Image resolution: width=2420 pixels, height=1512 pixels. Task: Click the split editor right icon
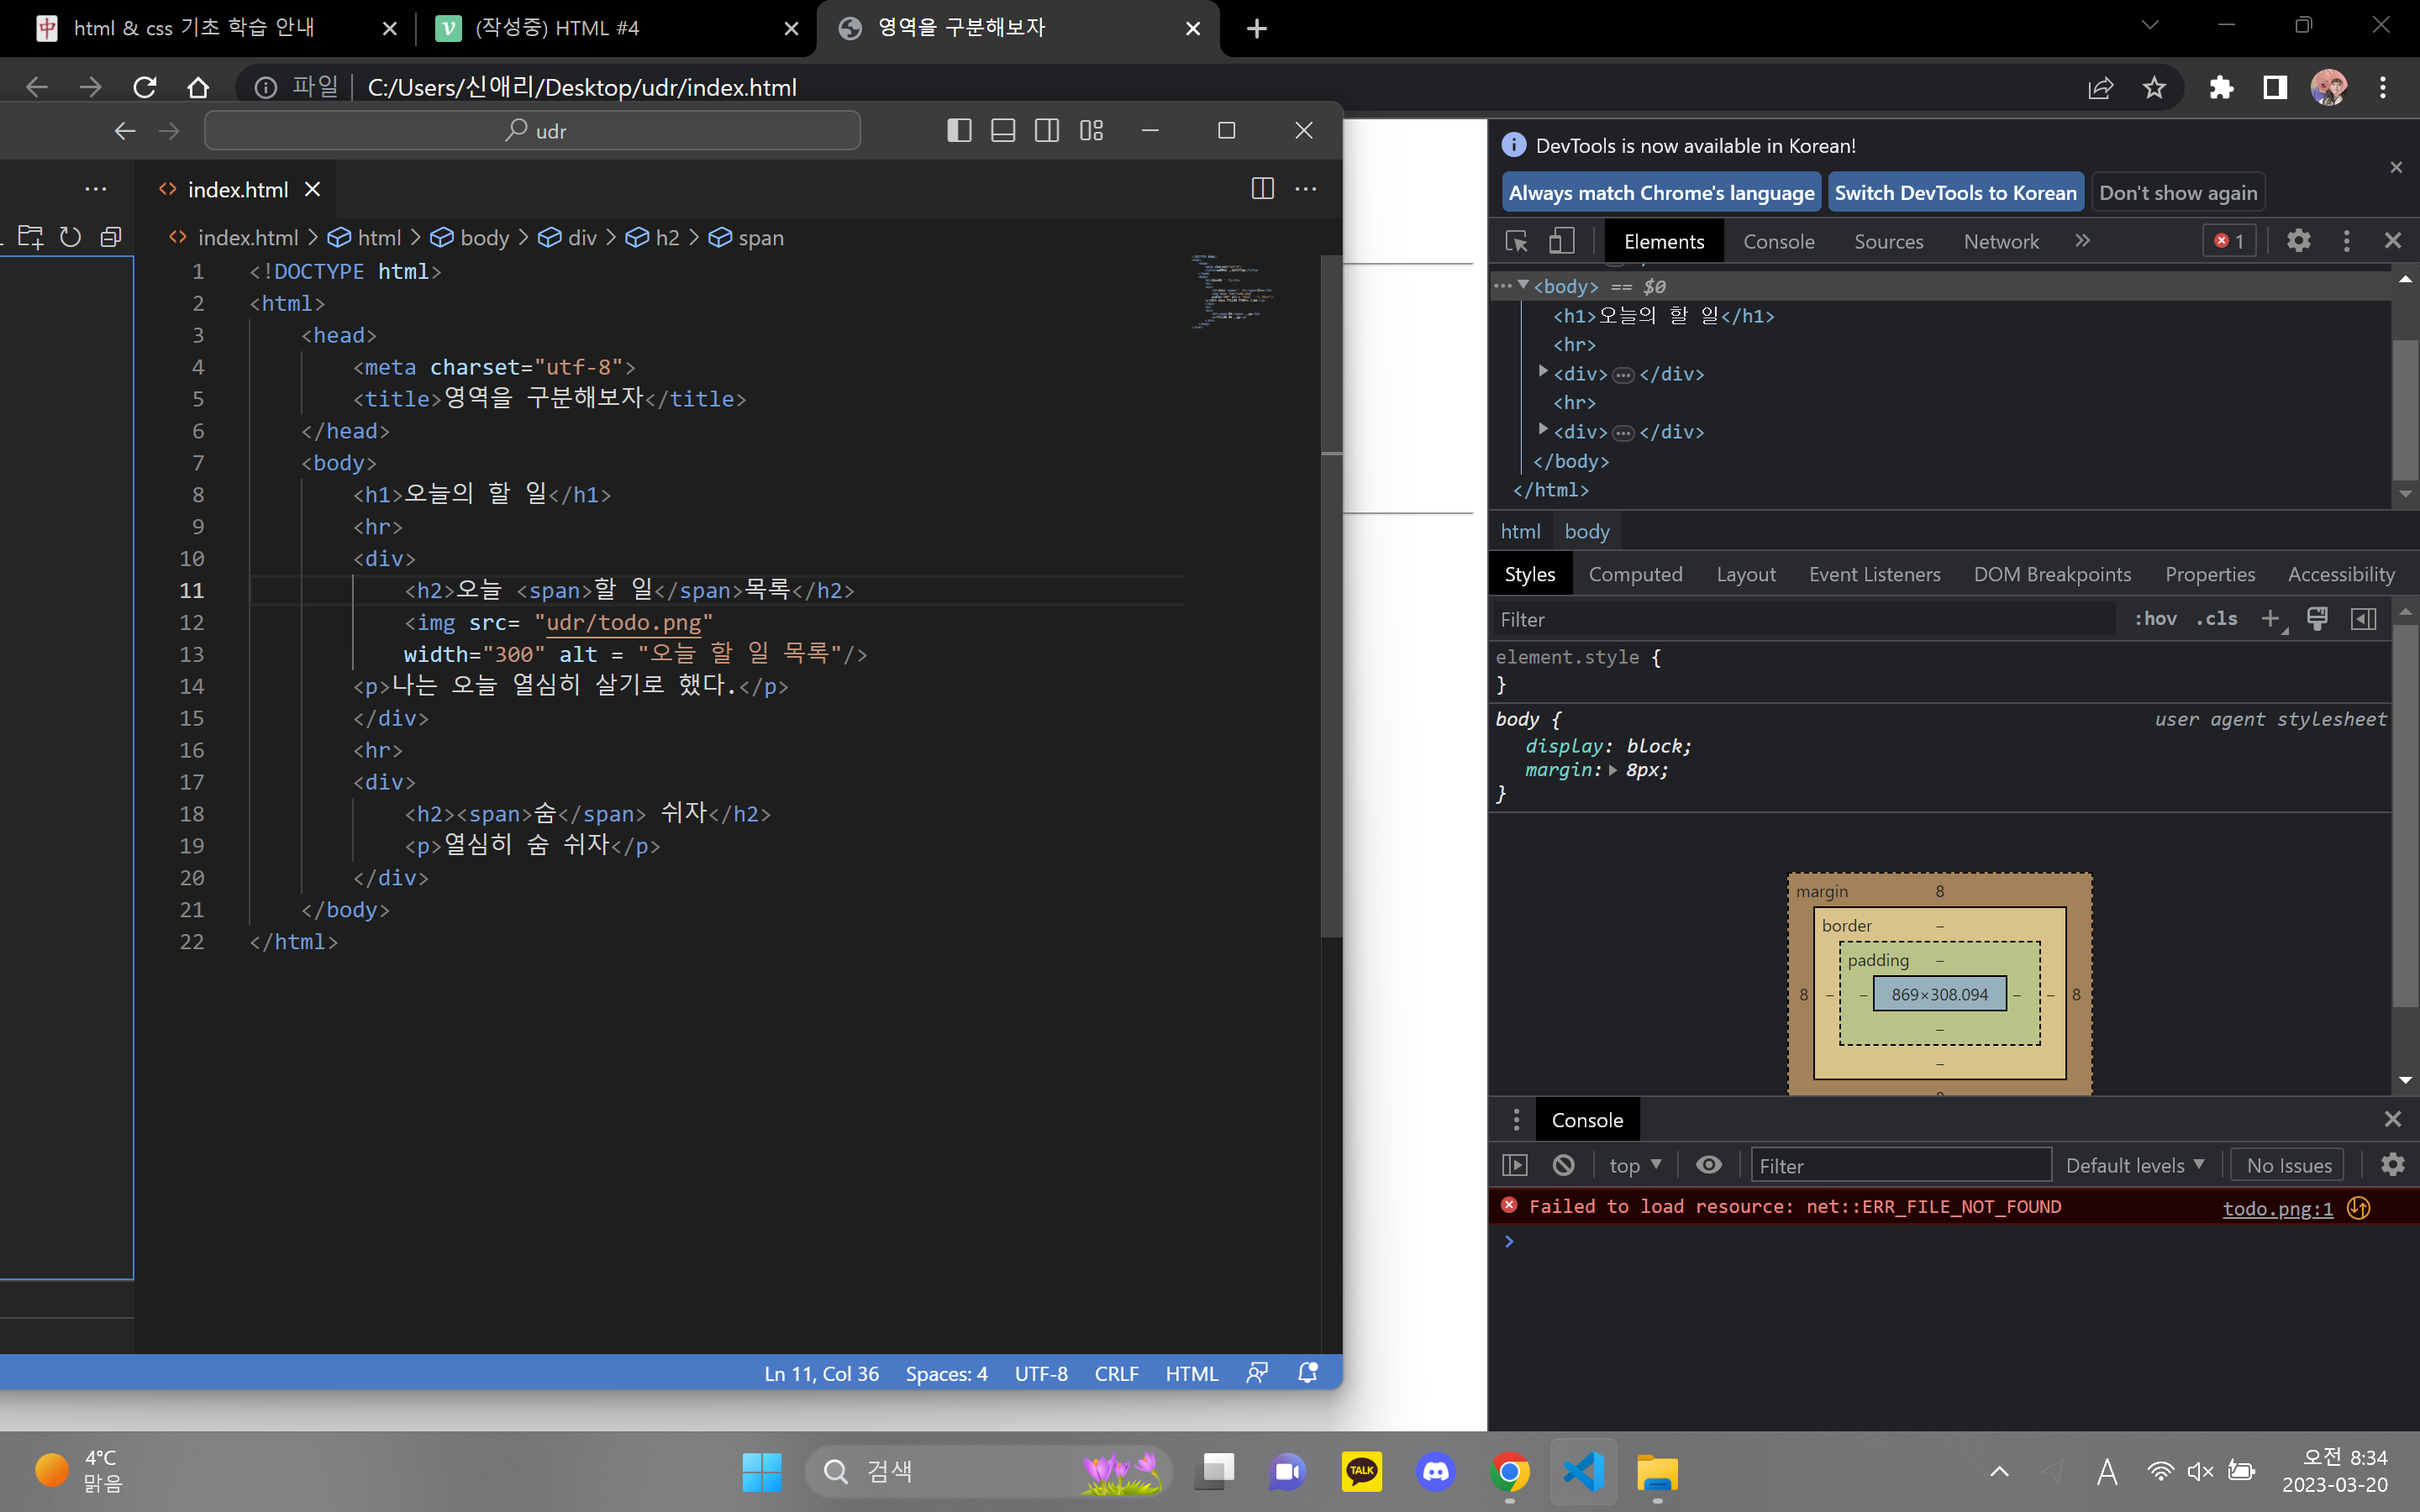click(1262, 189)
